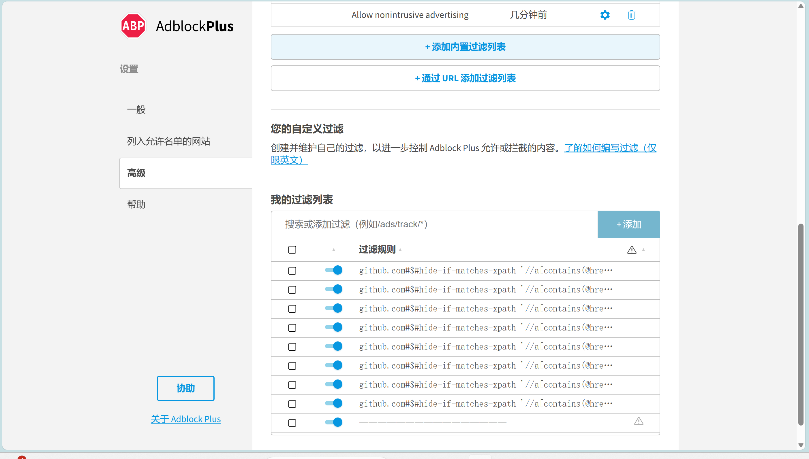Switch to the 一般 tab
This screenshot has height=459, width=809.
pos(136,110)
